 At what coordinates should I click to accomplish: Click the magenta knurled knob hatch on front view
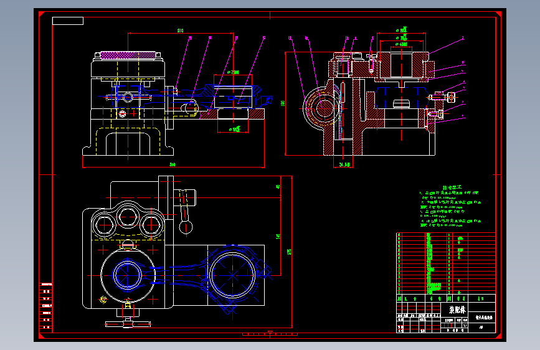pyautogui.click(x=128, y=55)
